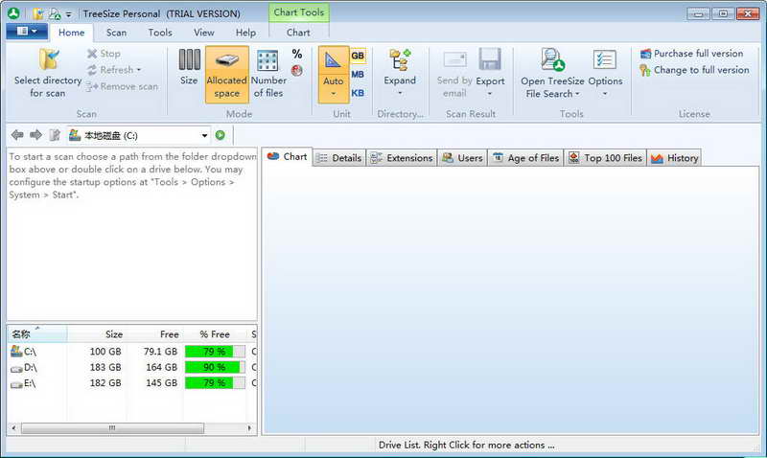Go back with the left arrow
The height and width of the screenshot is (458, 767).
coord(17,135)
